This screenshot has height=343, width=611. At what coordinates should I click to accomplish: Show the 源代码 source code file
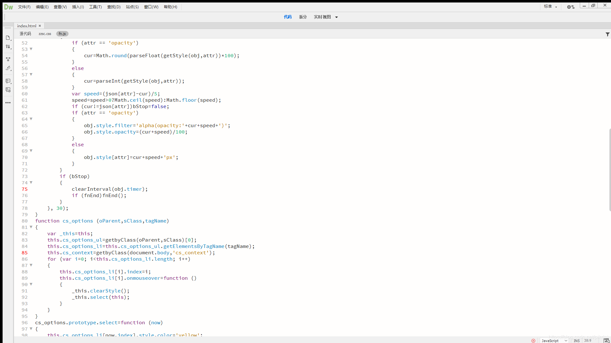(x=25, y=34)
